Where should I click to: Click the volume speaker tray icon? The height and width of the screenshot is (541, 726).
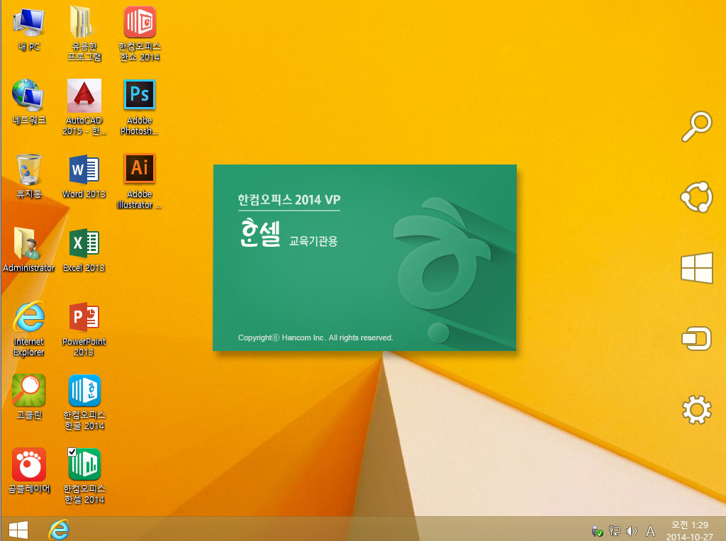(632, 531)
